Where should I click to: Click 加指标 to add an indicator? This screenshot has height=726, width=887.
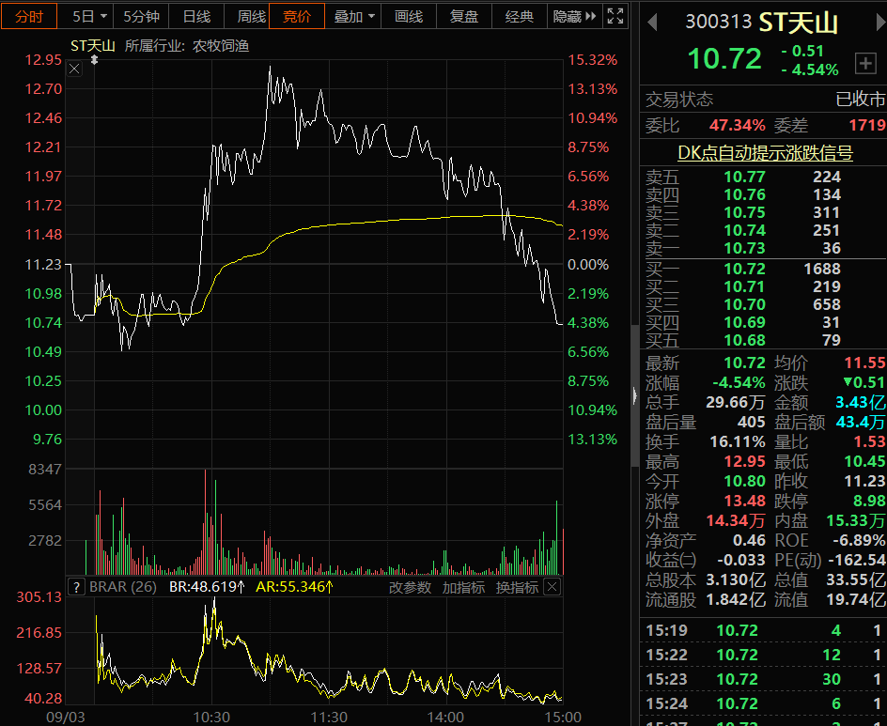pyautogui.click(x=463, y=587)
